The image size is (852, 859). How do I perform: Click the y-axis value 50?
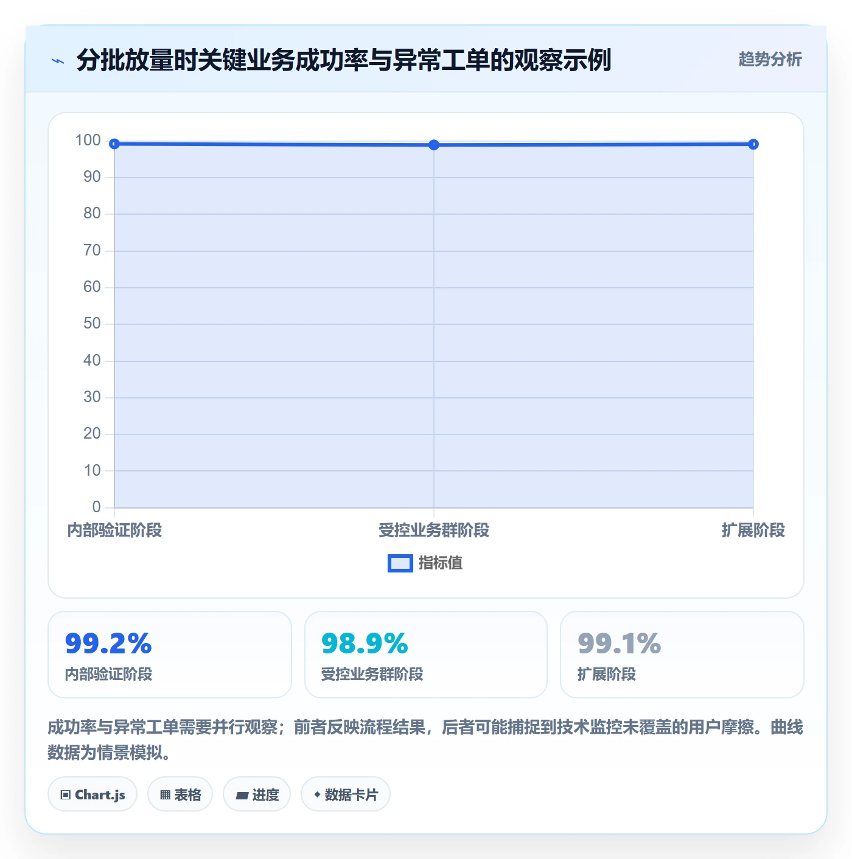[92, 324]
